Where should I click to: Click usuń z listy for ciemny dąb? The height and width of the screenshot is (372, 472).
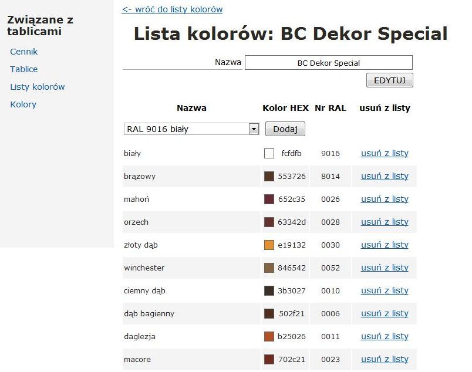click(385, 291)
